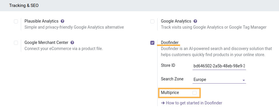
Task: Click the Google Analytics label
Action: 176,21
